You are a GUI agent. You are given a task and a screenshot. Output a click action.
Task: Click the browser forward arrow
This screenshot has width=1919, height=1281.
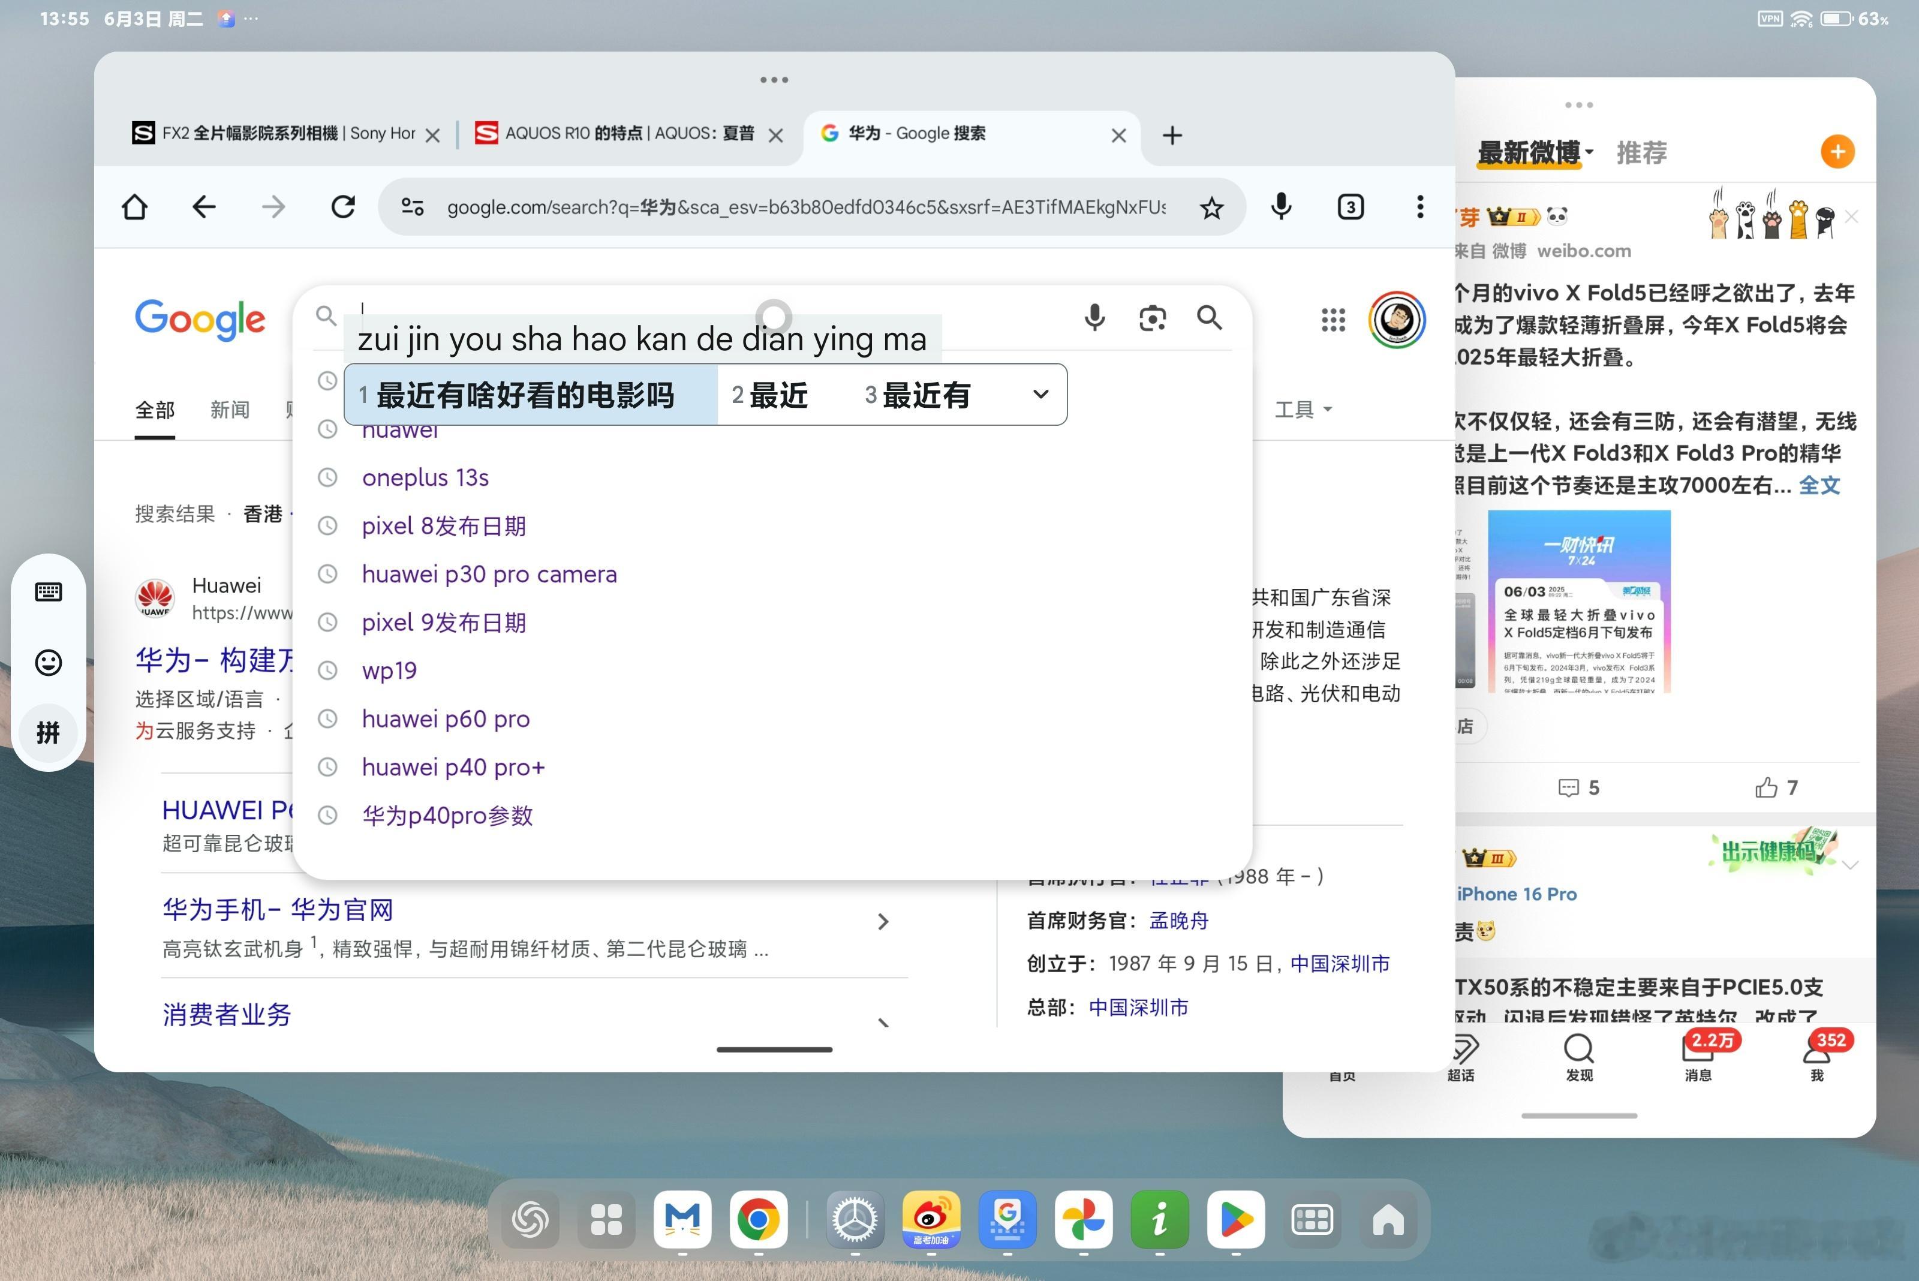[273, 207]
